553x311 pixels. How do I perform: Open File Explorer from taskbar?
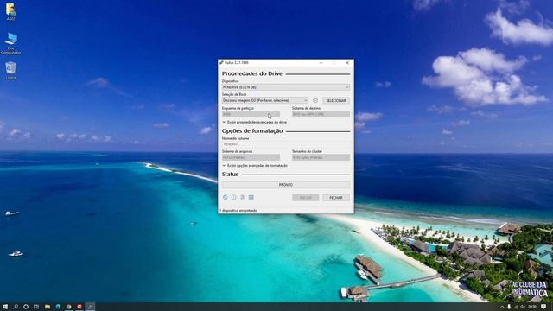pos(48,307)
